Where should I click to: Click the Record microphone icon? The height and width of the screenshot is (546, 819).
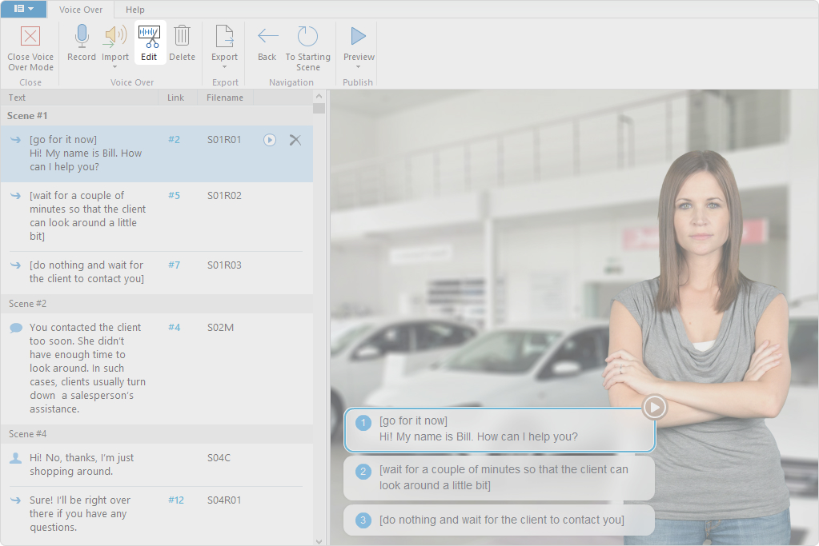[x=81, y=37]
